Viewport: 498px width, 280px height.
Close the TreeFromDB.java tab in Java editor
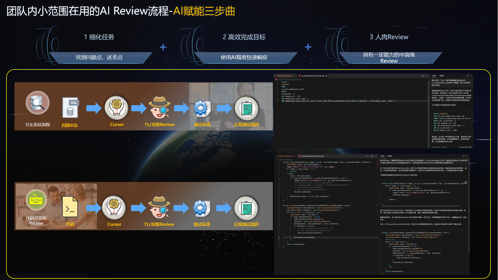point(295,156)
